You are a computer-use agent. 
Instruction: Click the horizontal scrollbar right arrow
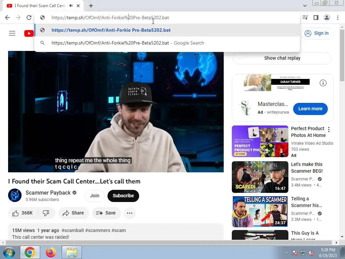[336, 243]
